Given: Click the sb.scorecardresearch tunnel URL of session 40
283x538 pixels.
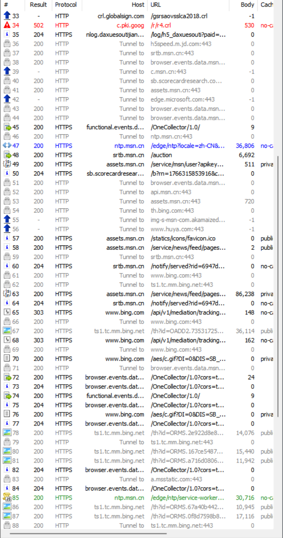Looking at the screenshot, I should [x=186, y=81].
